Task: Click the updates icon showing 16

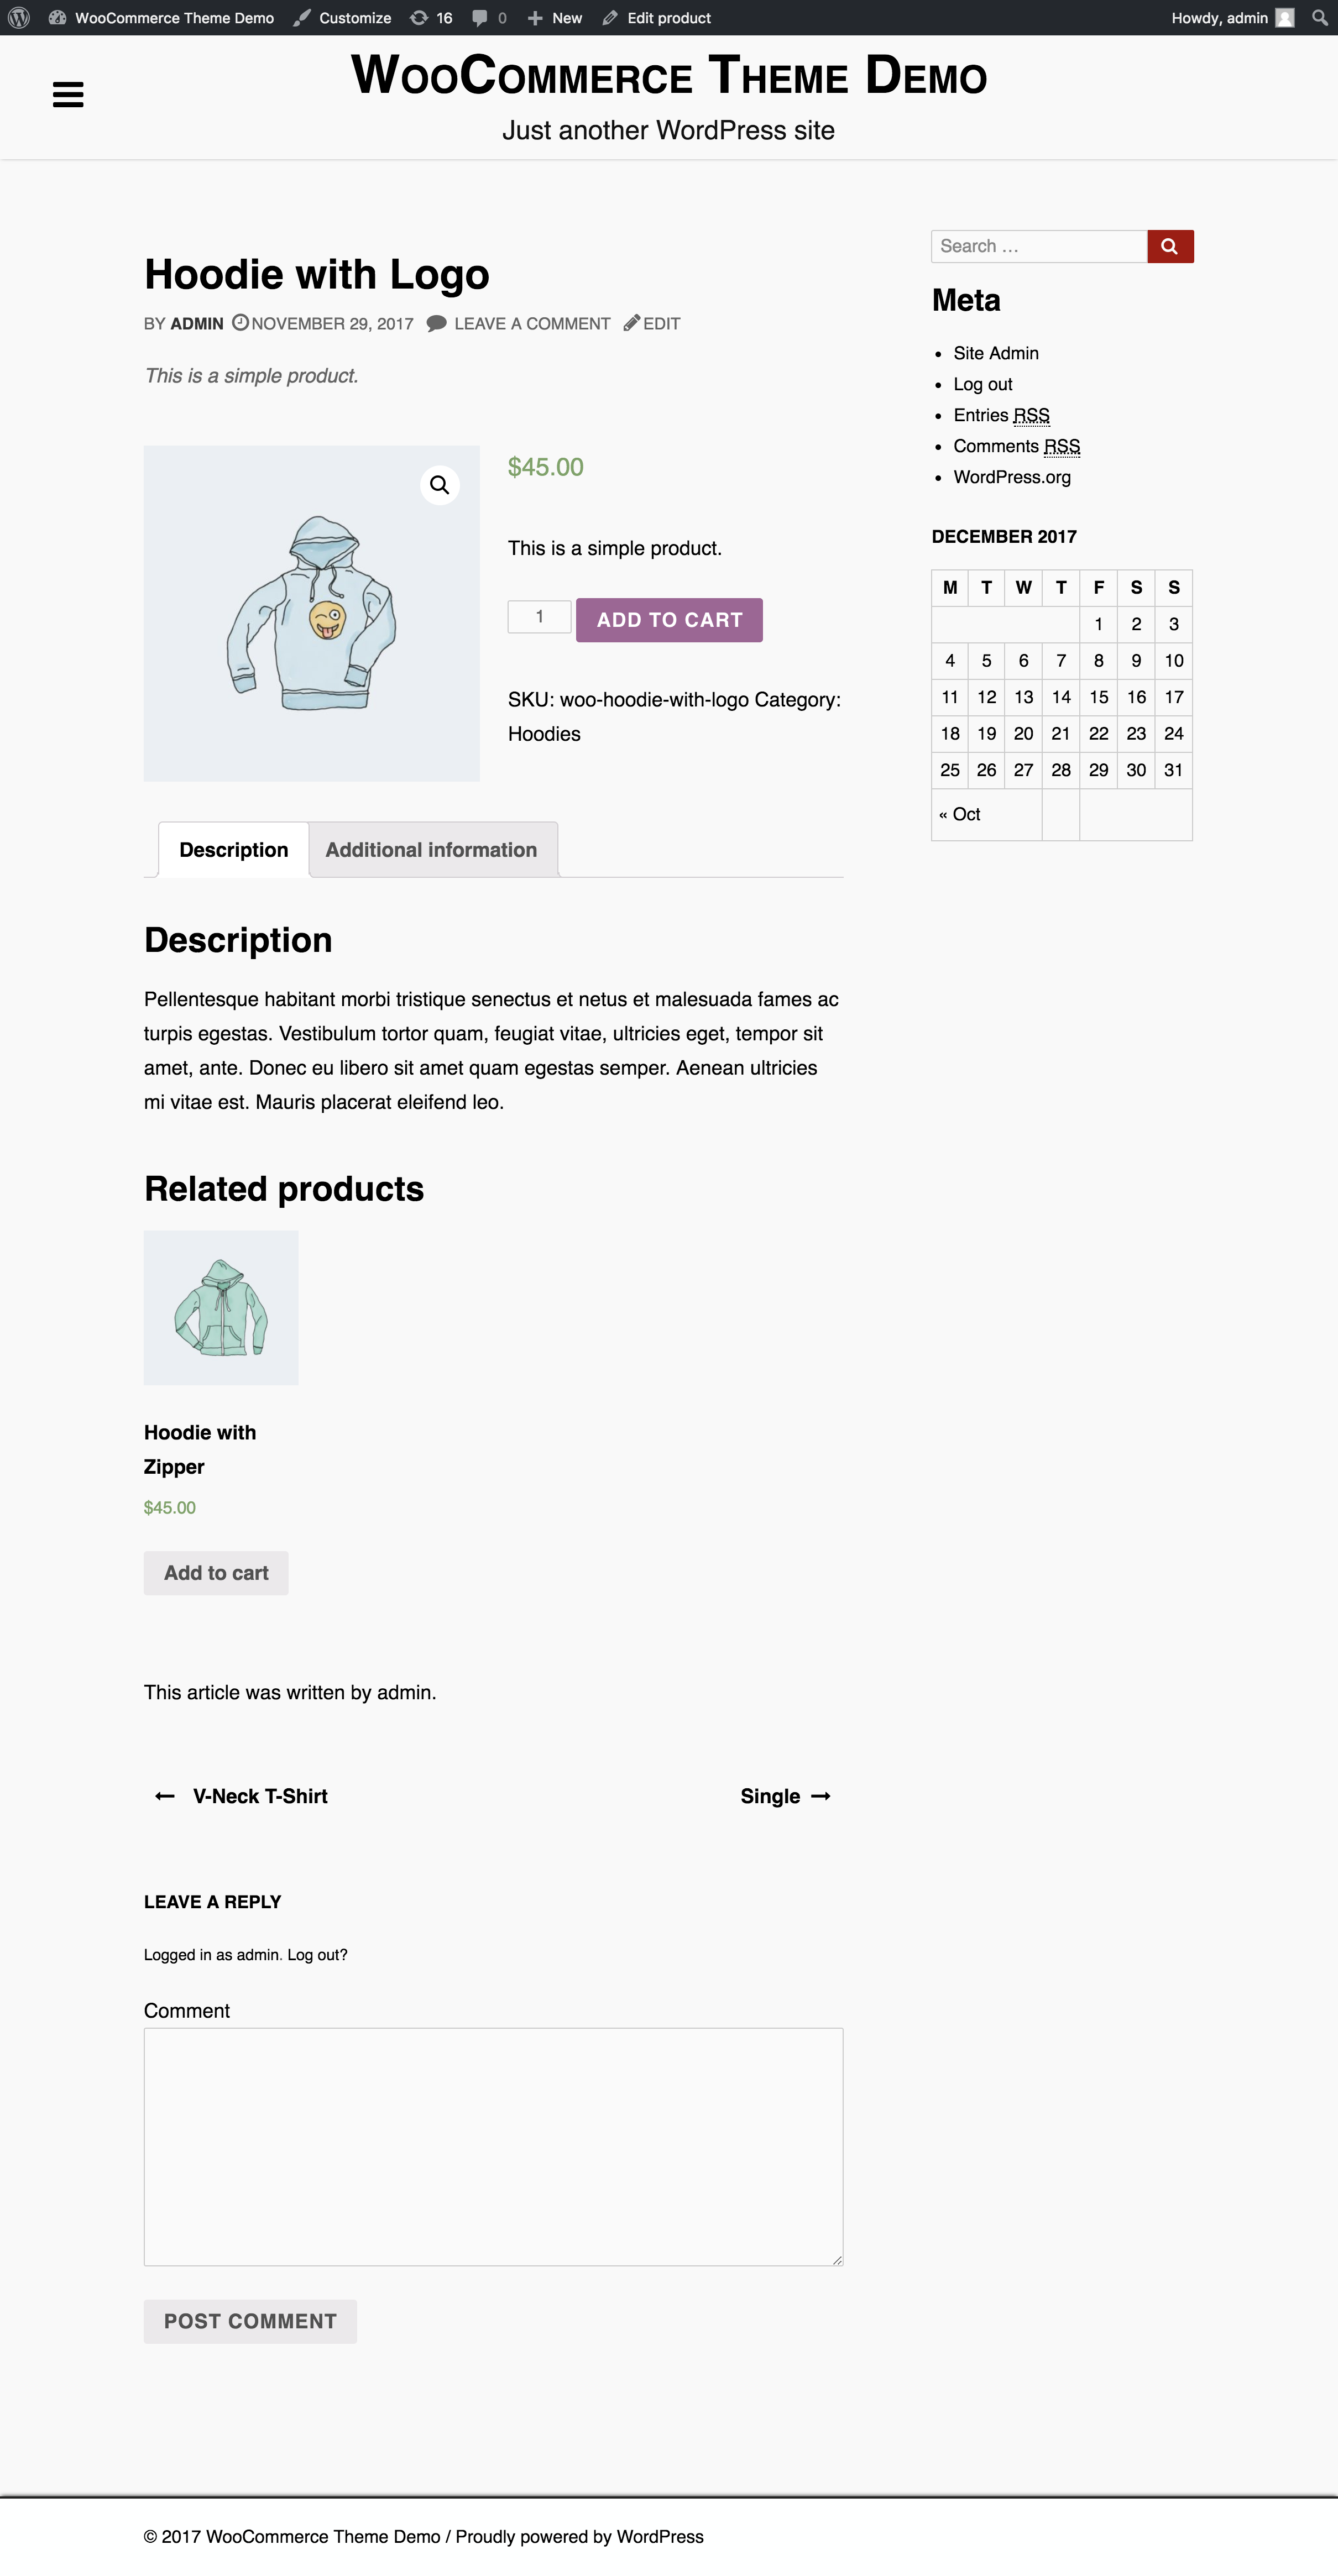Action: pos(432,18)
